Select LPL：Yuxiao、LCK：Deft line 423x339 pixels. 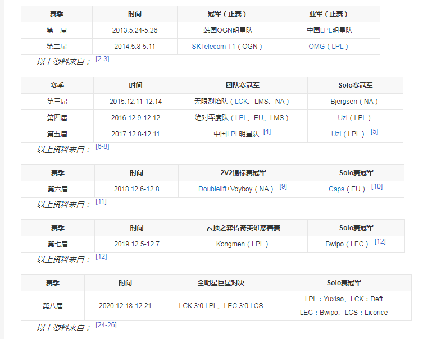pyautogui.click(x=344, y=299)
